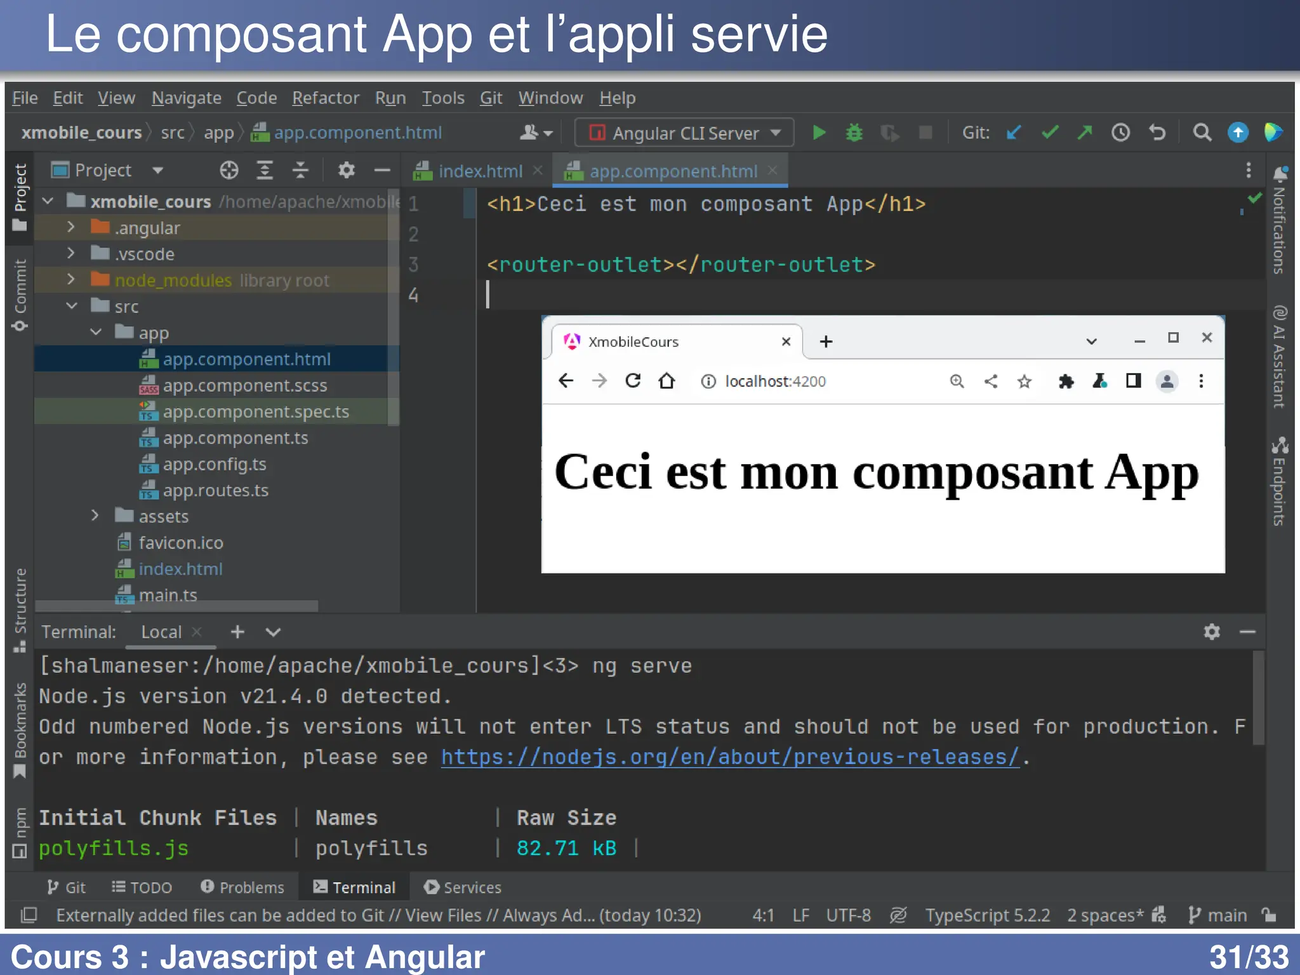Switch to the Problems tab
The height and width of the screenshot is (975, 1300).
(x=242, y=887)
